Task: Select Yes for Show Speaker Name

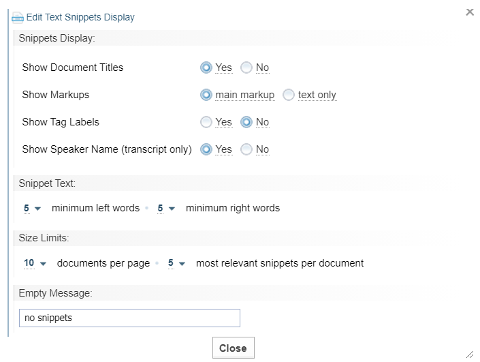Action: coord(206,149)
